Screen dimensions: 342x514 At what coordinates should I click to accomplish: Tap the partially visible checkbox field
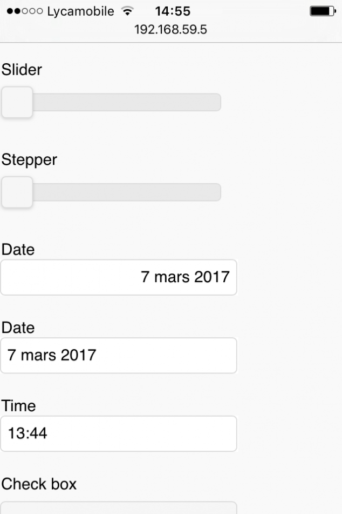119,508
